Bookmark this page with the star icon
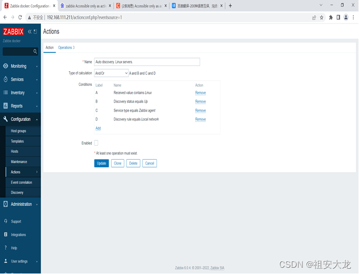 322,18
